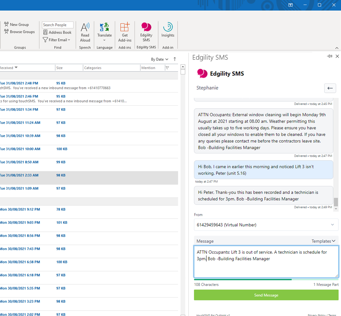341x316 pixels.
Task: Click in the Search People field
Action: point(58,25)
